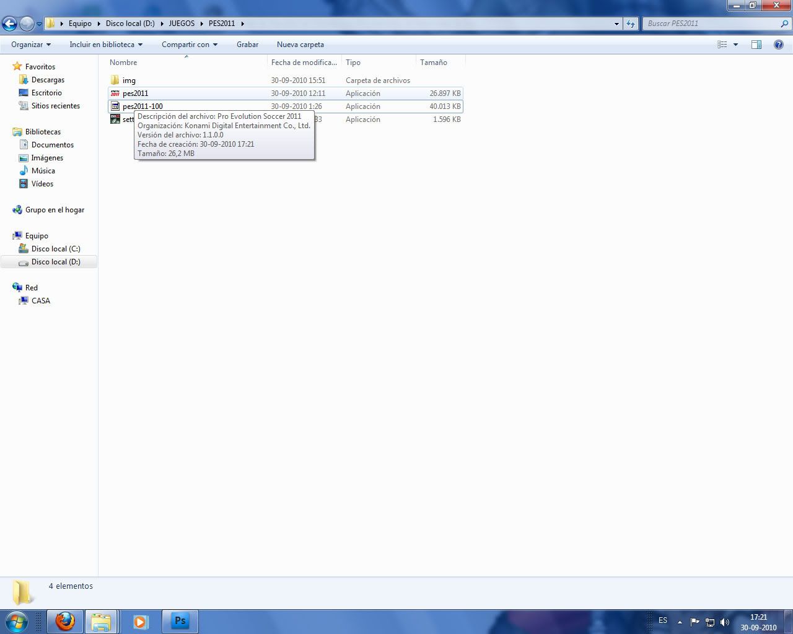Viewport: 793px width, 634px height.
Task: Open the Imágenes library
Action: (x=47, y=158)
